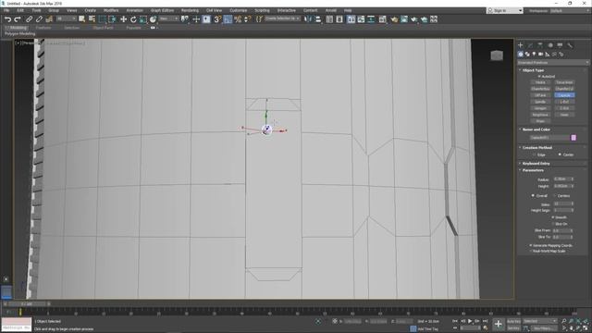Select the Lights category icon
592x333 pixels.
[534, 55]
